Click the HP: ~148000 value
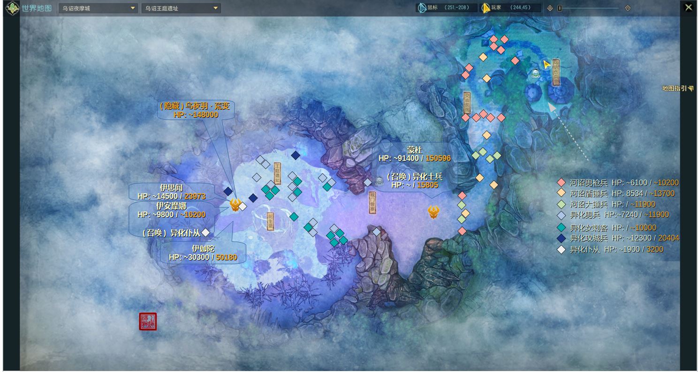 (x=196, y=114)
